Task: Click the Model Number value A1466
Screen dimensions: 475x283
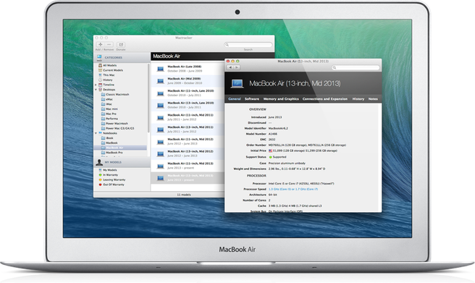Action: click(x=273, y=134)
